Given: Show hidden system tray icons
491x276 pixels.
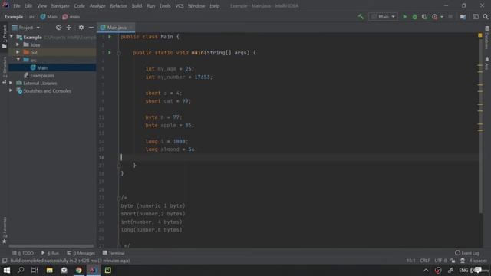Looking at the screenshot, I should 426,271.
